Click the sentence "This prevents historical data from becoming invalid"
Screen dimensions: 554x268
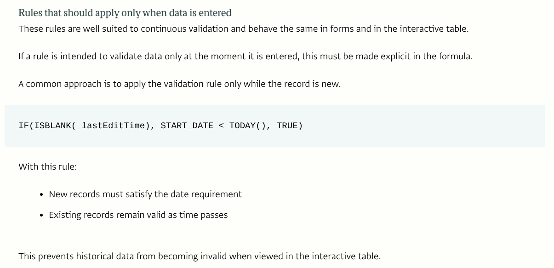[200, 256]
